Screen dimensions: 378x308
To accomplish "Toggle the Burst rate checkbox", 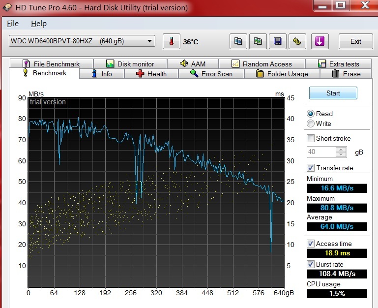I will pos(311,264).
